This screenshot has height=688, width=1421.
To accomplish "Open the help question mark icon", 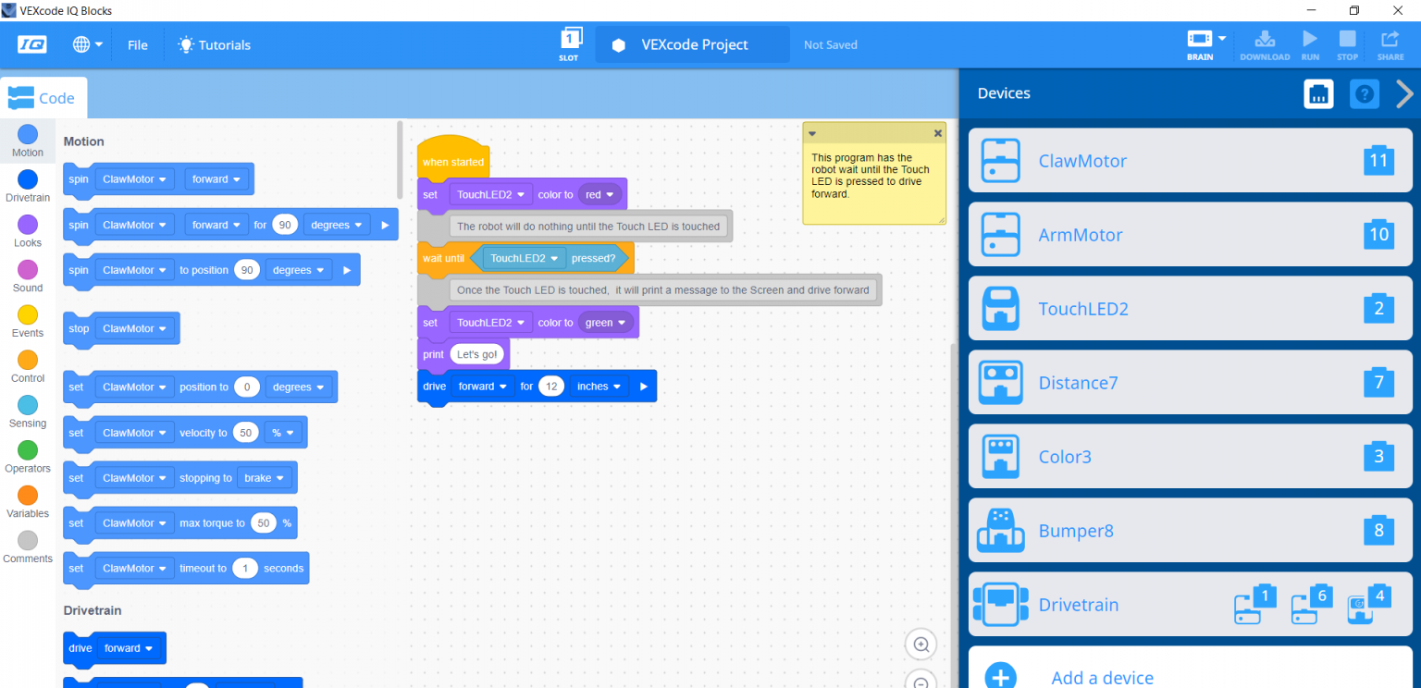I will tap(1365, 93).
